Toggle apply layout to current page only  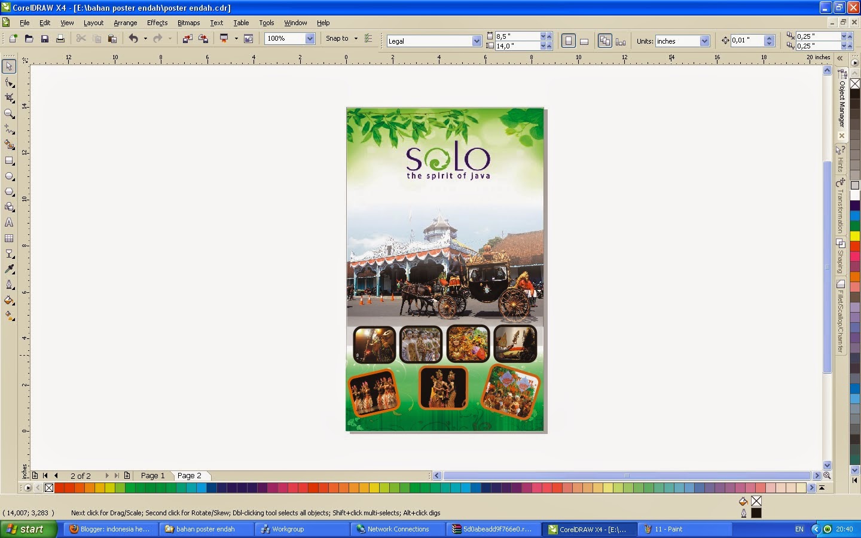[621, 41]
